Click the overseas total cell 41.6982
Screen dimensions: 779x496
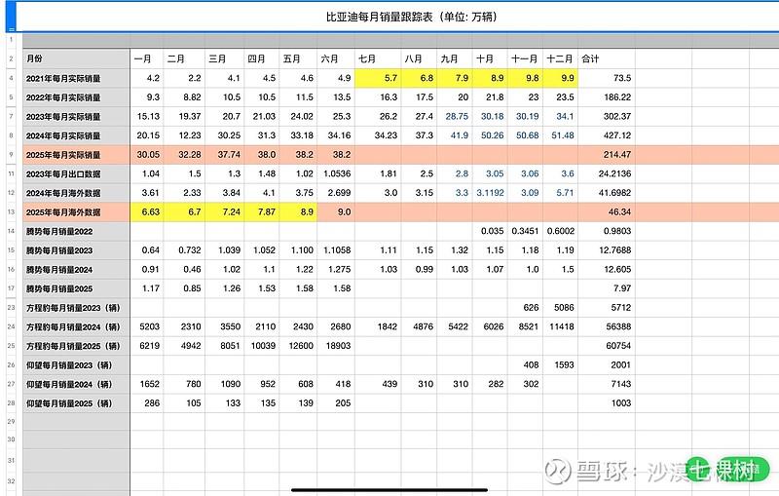pyautogui.click(x=607, y=193)
